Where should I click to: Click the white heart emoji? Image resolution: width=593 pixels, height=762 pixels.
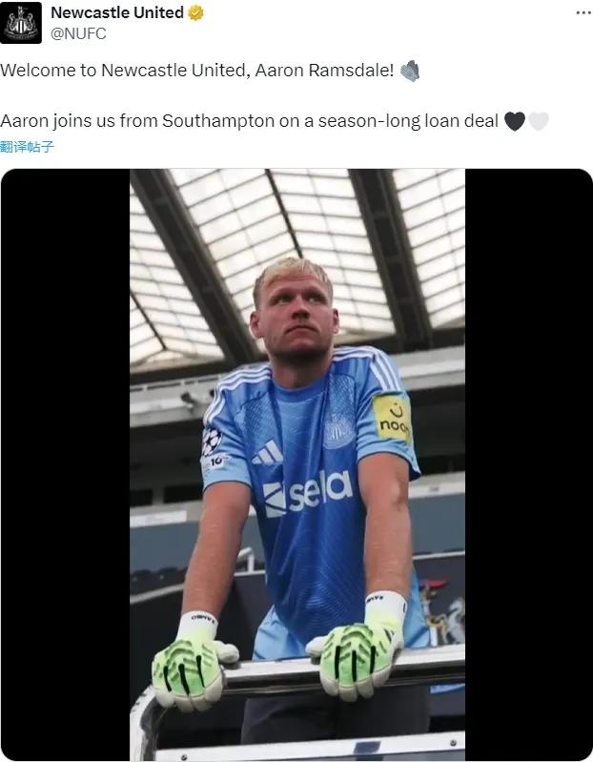[x=538, y=121]
